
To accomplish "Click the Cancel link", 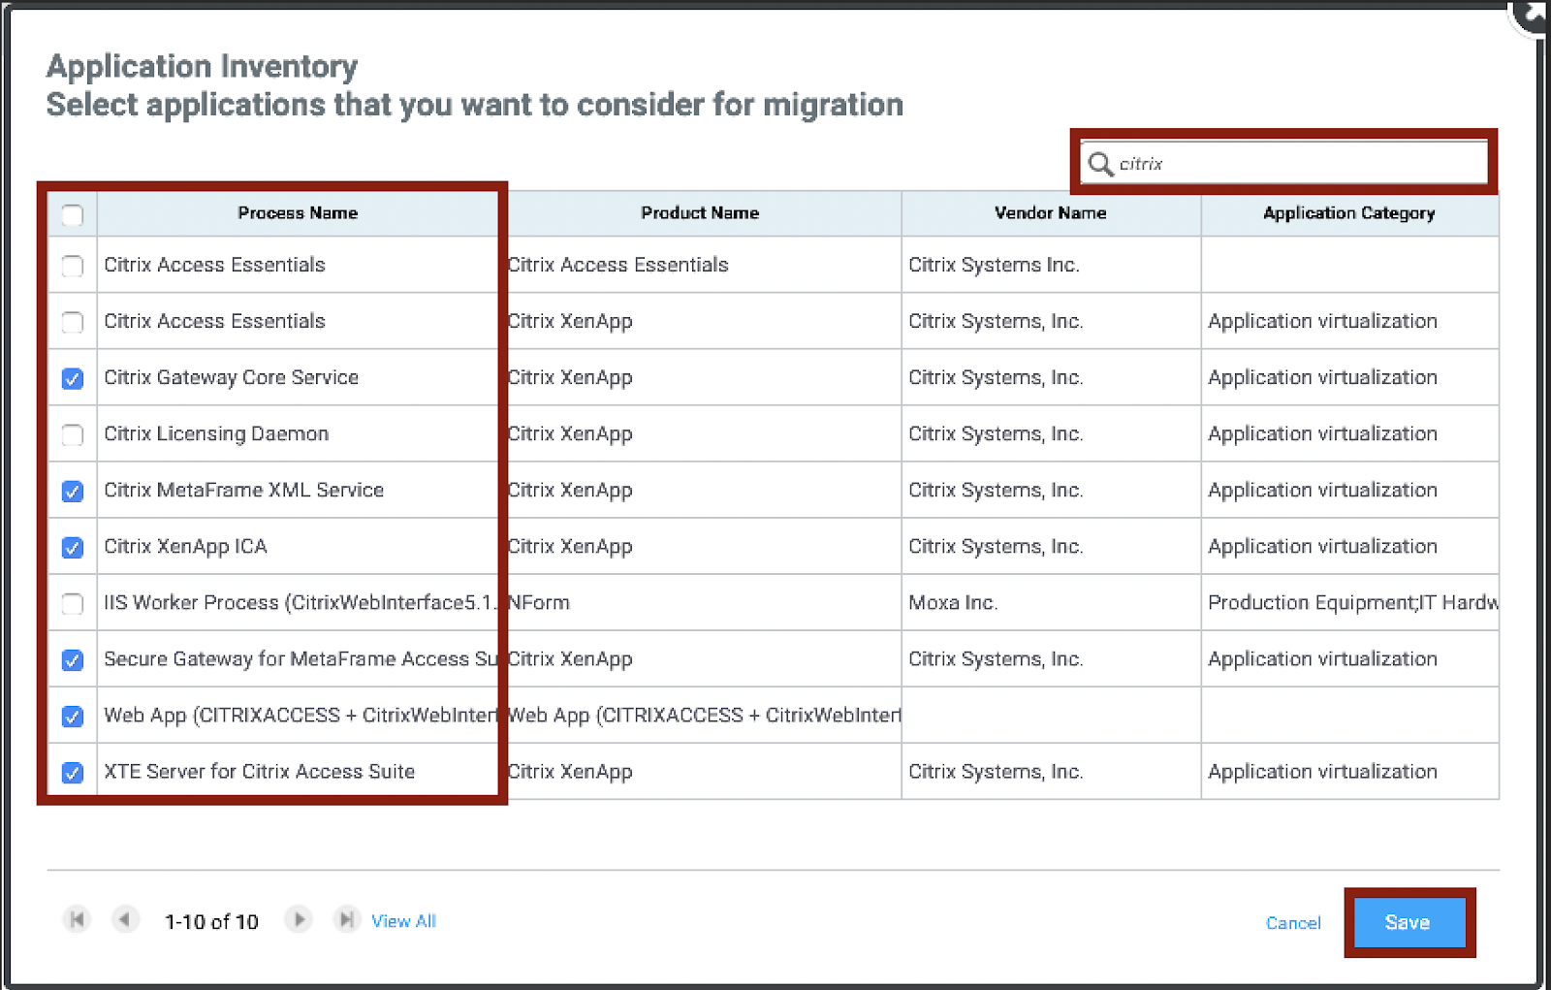I will point(1293,923).
